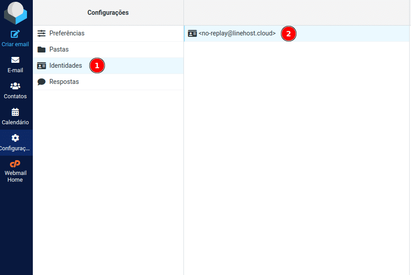Click the Preferências sliders icon
The image size is (411, 275).
(42, 33)
